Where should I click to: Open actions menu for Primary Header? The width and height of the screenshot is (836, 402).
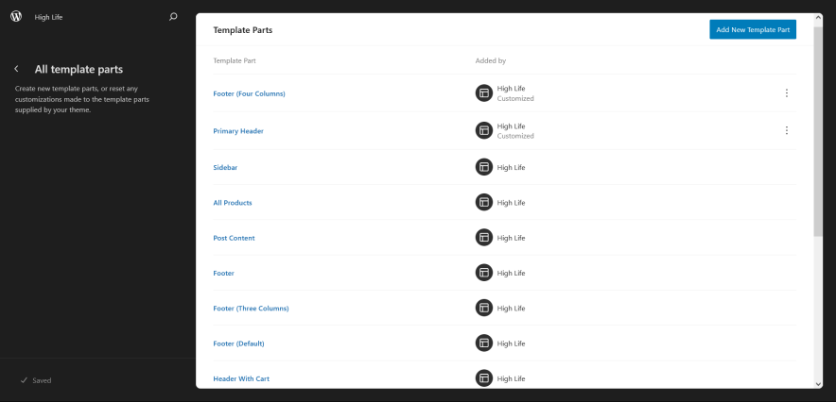(786, 130)
